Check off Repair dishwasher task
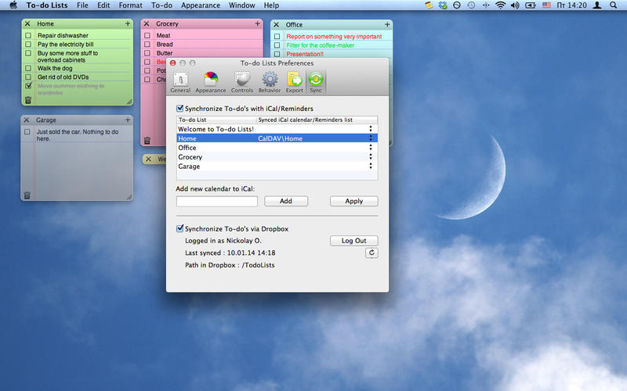Viewport: 627px width, 391px height. point(28,36)
